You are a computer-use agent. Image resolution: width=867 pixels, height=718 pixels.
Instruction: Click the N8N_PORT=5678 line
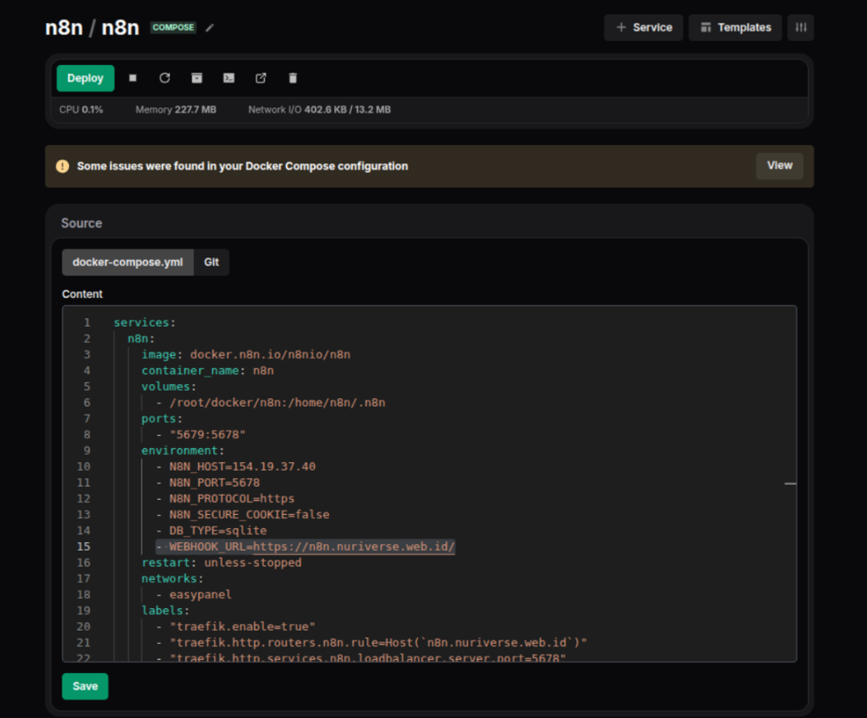[215, 483]
